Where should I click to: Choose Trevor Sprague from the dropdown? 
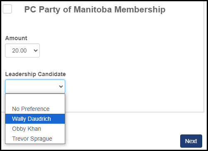[x=35, y=139]
